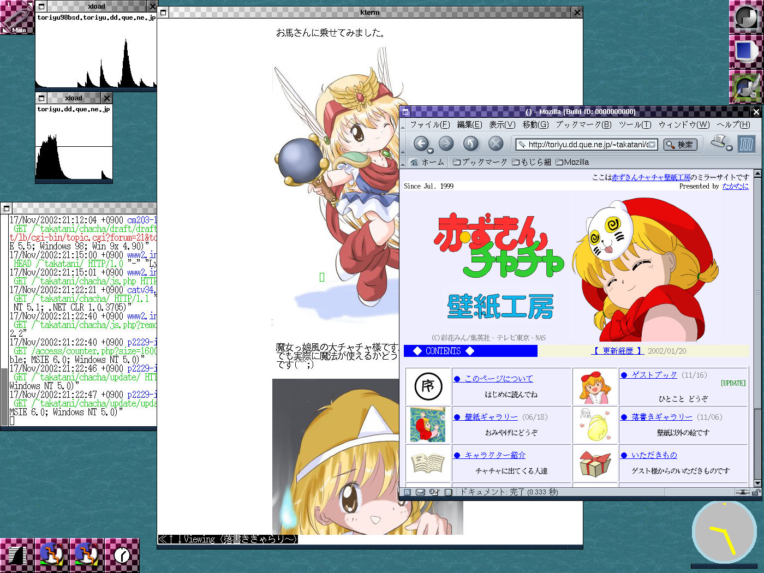Click the doodle gallery yellow character icon
The width and height of the screenshot is (764, 573).
point(595,425)
